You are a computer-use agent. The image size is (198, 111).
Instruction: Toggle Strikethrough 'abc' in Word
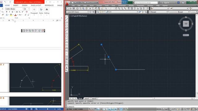17,12
